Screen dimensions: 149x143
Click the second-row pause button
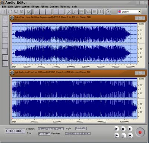(x=123, y=136)
